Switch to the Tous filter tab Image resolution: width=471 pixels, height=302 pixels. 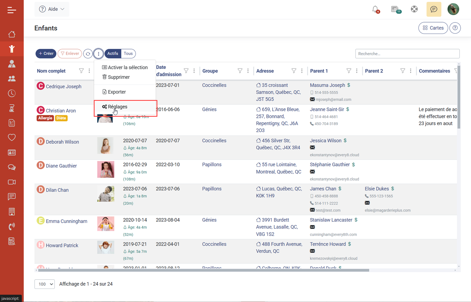click(x=128, y=53)
